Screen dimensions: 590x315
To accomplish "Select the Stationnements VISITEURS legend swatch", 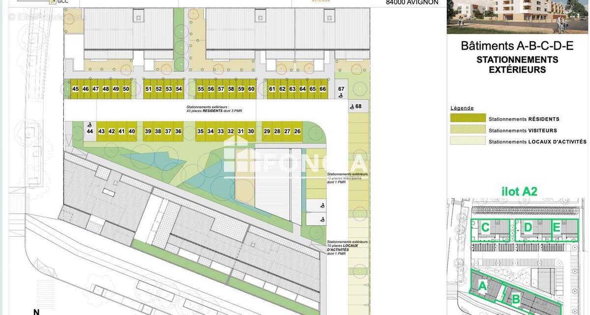I will point(468,130).
